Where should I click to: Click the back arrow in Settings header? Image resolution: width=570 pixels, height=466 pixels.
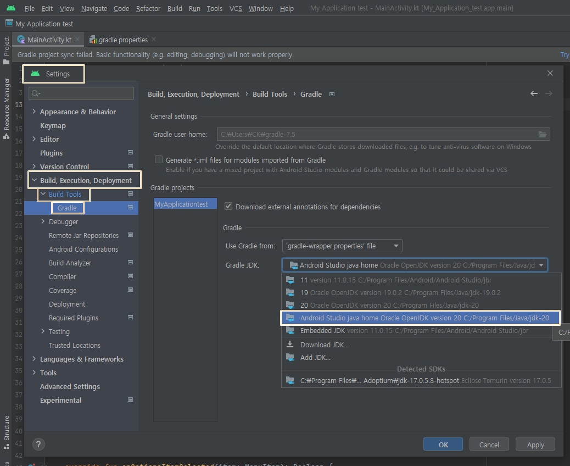tap(534, 93)
